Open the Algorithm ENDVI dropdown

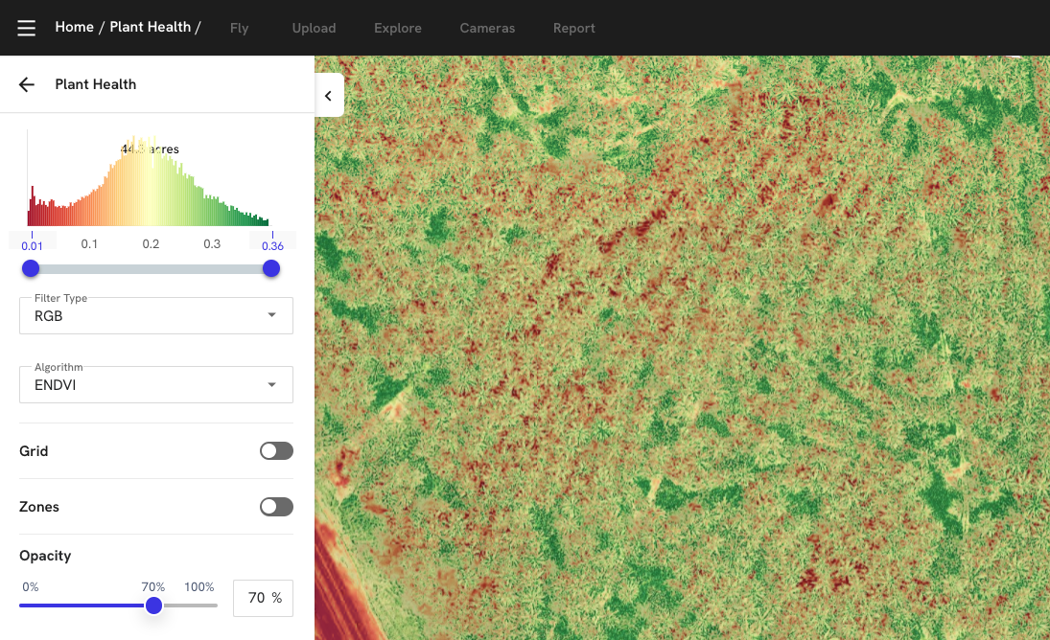[156, 384]
